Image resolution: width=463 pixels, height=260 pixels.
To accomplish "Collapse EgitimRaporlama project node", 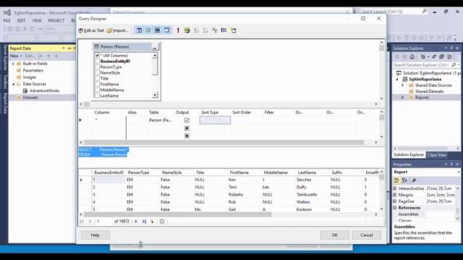I will [397, 79].
